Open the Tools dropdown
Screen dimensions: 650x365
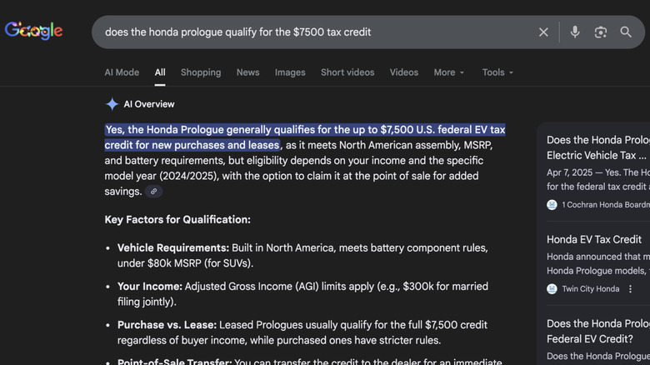[x=497, y=72]
